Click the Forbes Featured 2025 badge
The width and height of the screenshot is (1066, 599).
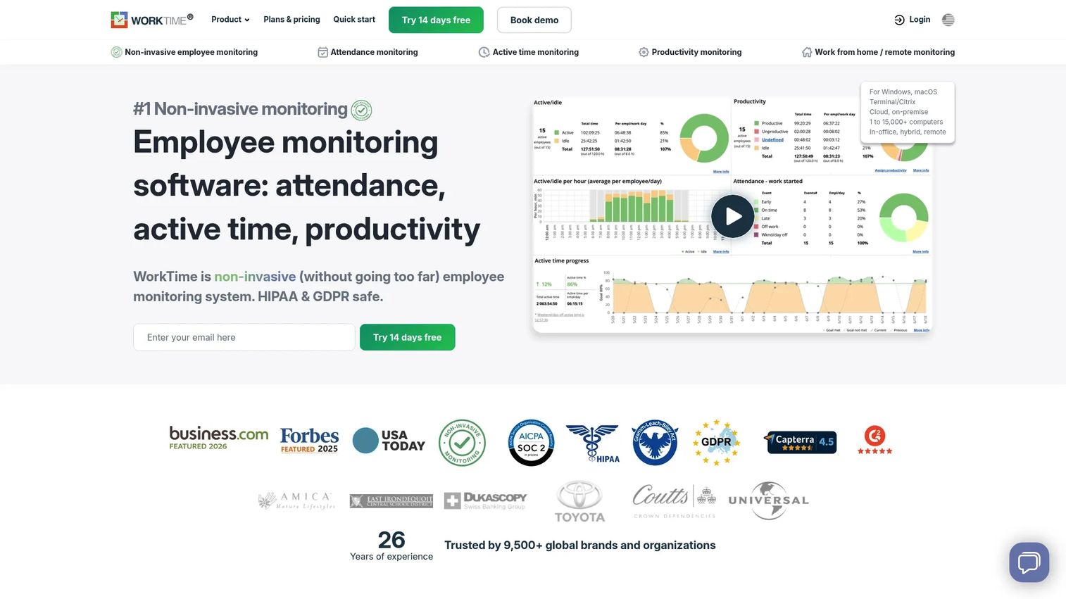(x=309, y=441)
